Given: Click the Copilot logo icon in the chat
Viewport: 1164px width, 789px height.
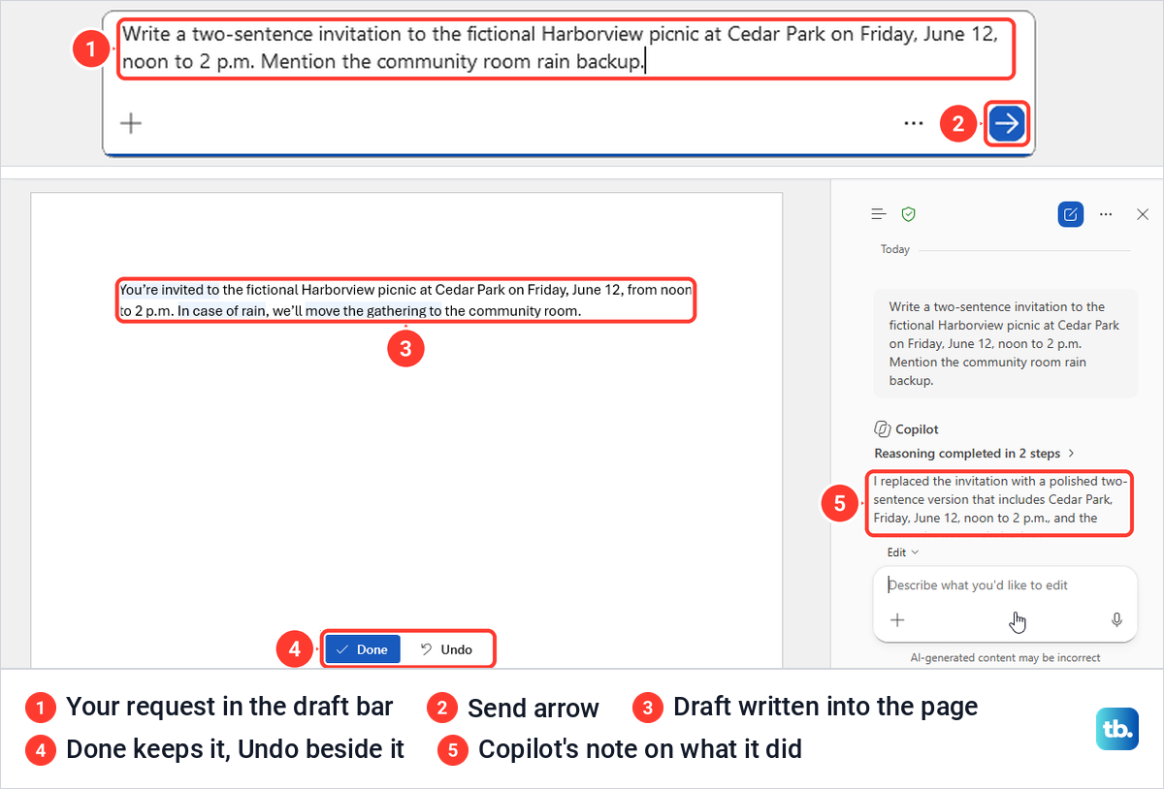Looking at the screenshot, I should [883, 428].
